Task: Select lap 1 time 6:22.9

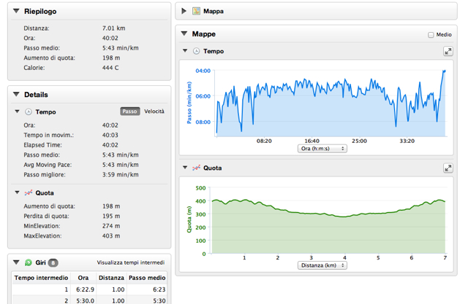Action: (x=85, y=289)
